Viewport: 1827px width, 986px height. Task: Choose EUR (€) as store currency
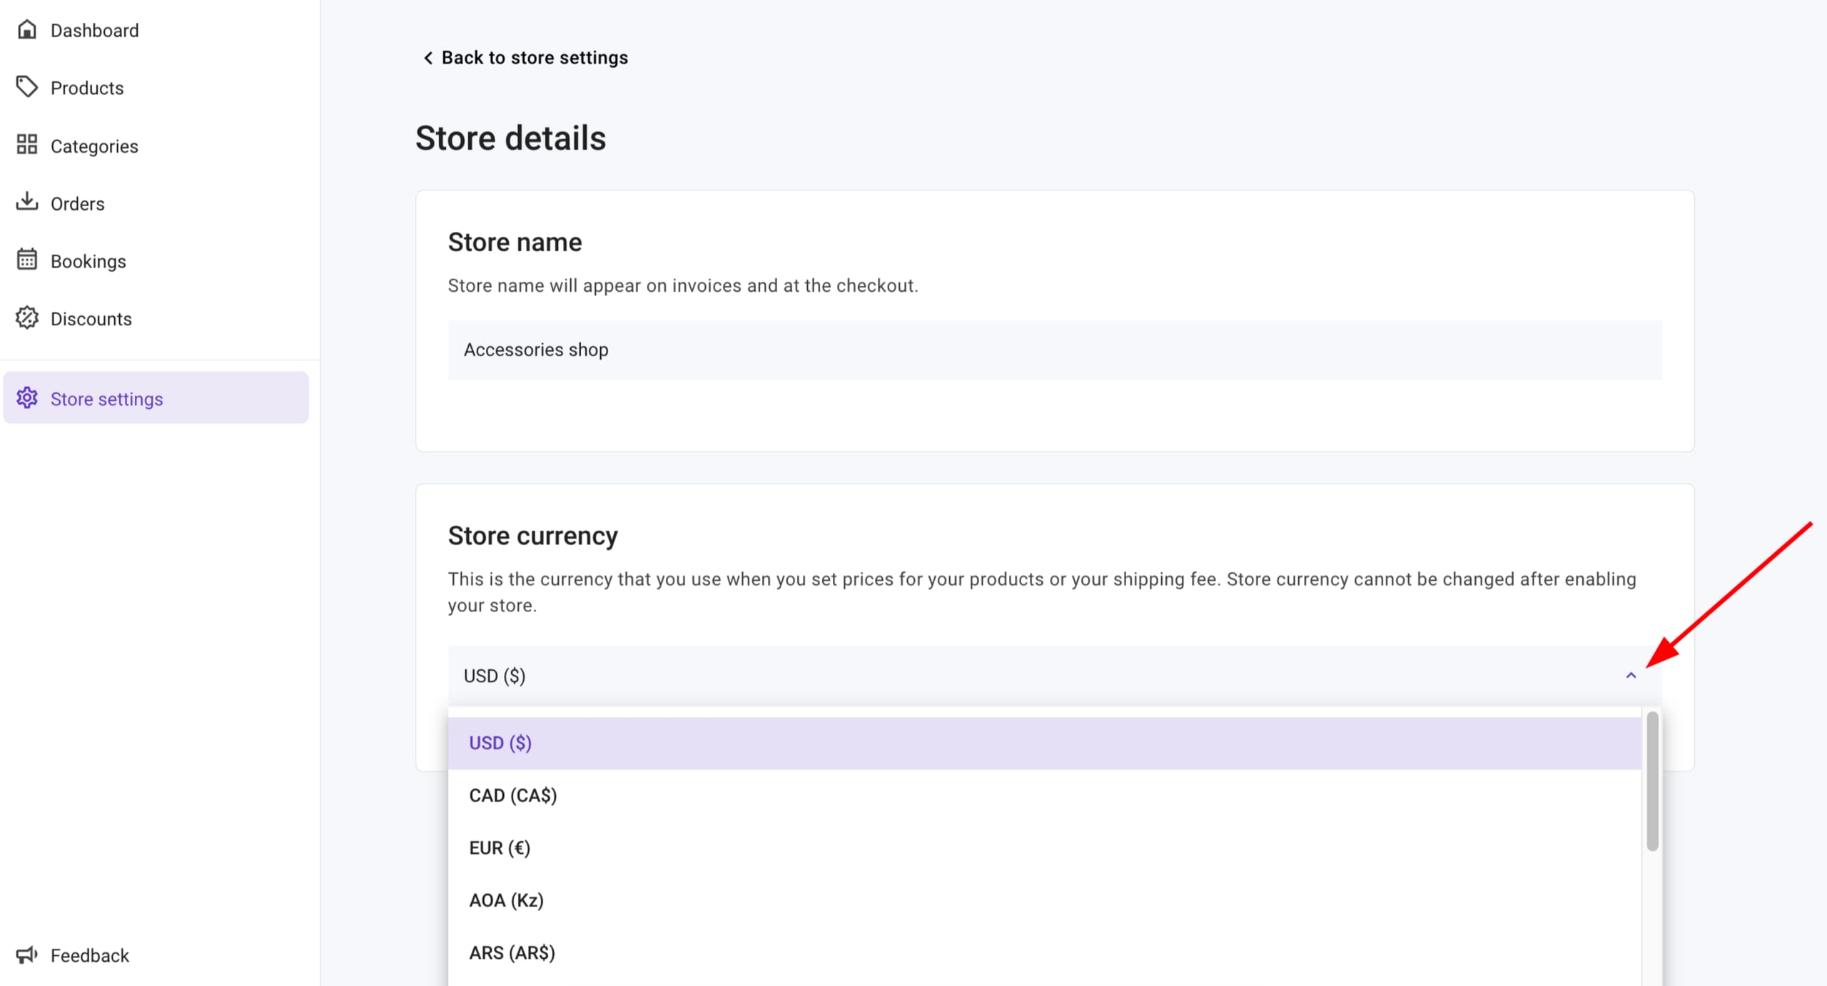[500, 847]
